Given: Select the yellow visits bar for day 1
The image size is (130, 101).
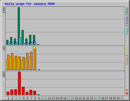Looking at the screenshot, I should (7, 65).
